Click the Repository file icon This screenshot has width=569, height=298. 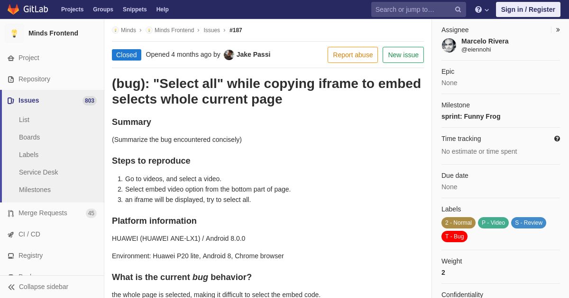coord(11,79)
